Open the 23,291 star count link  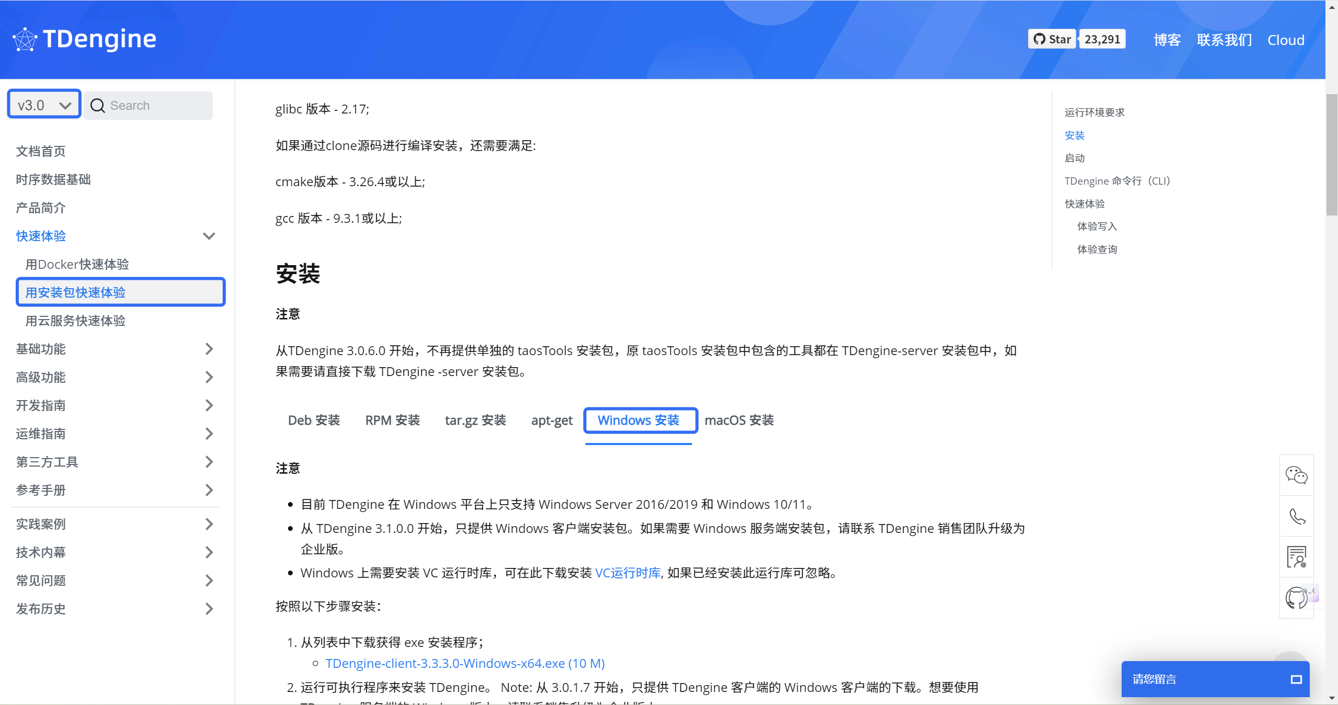click(1102, 39)
